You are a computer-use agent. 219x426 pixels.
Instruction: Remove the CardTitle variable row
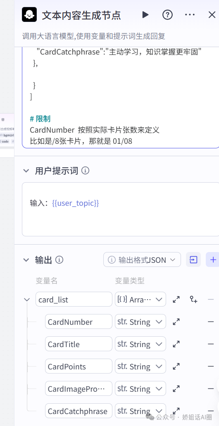pos(211,344)
